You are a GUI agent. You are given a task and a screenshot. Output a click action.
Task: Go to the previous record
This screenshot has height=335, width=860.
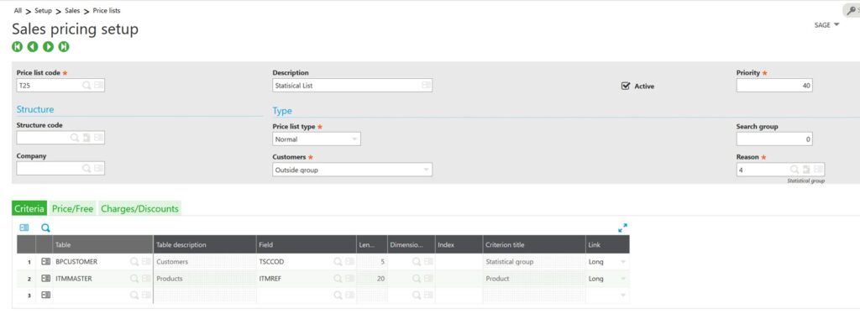33,47
